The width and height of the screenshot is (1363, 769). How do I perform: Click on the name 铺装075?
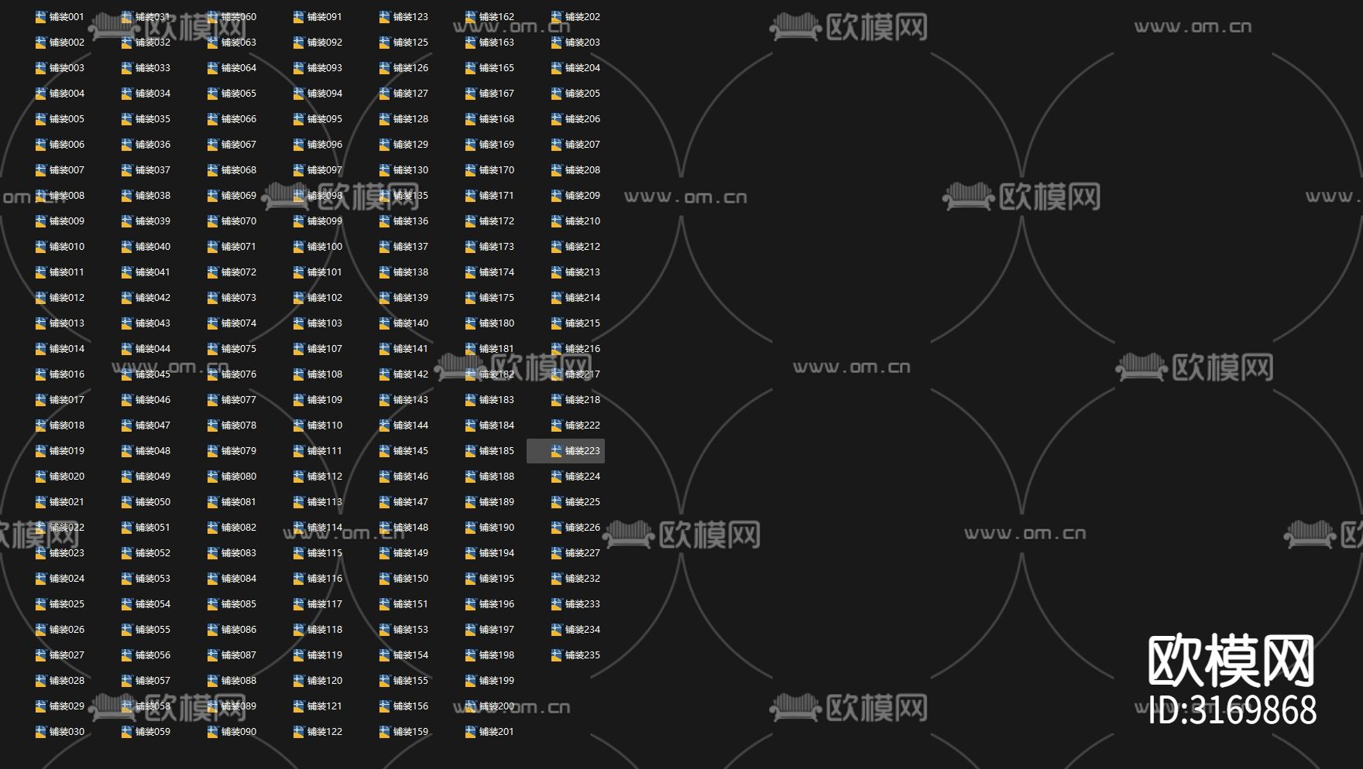pyautogui.click(x=239, y=349)
